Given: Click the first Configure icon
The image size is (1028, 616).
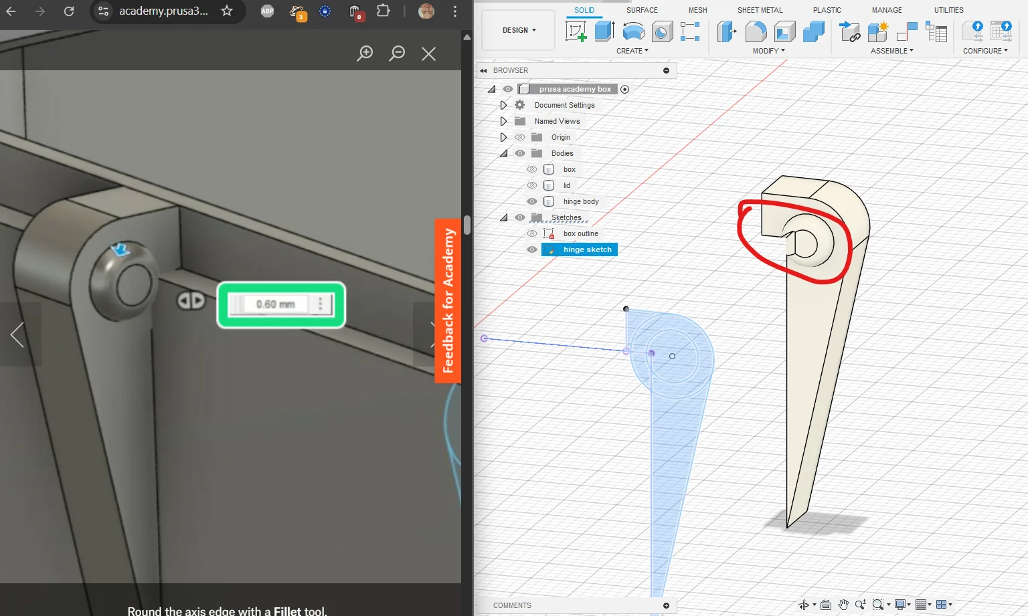Looking at the screenshot, I should (x=973, y=31).
